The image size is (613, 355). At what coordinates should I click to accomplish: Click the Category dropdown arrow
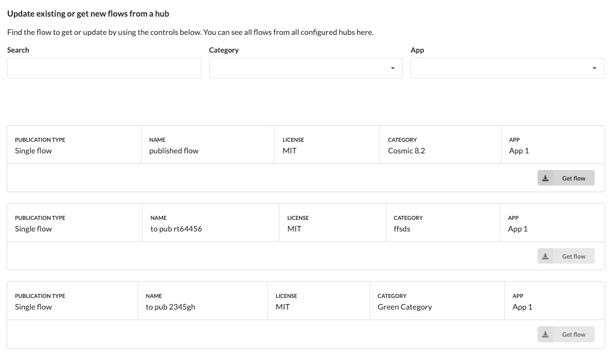click(393, 68)
